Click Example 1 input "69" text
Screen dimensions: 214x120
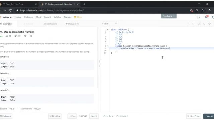[x=12, y=63]
